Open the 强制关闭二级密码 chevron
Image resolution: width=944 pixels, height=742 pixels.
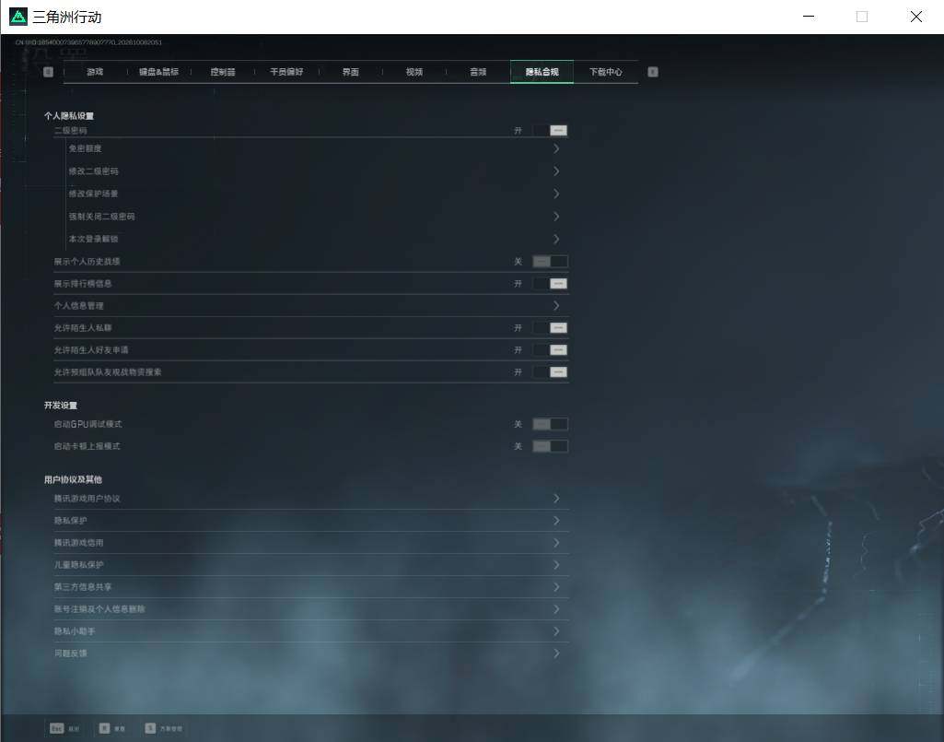(556, 217)
